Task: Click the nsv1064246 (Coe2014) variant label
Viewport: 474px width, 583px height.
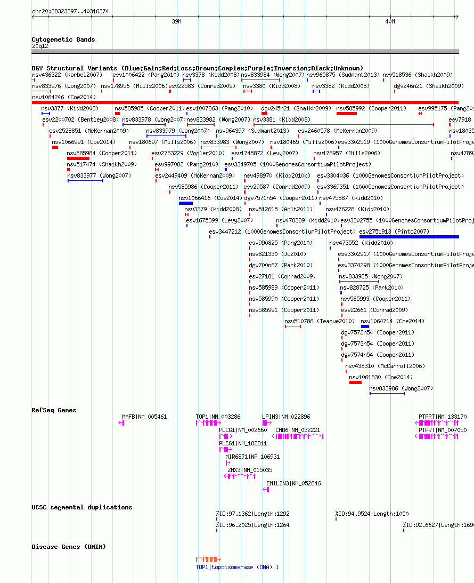Action: [64, 97]
